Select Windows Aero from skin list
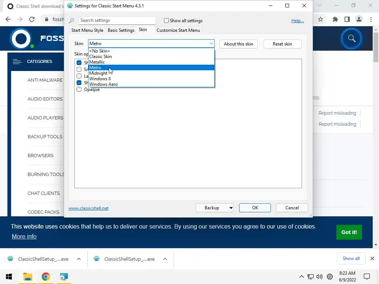379x284 pixels. (151, 84)
